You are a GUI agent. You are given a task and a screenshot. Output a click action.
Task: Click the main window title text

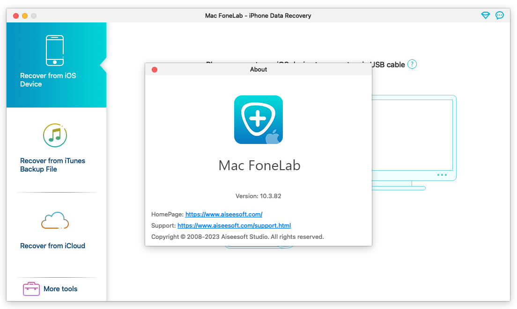[258, 15]
